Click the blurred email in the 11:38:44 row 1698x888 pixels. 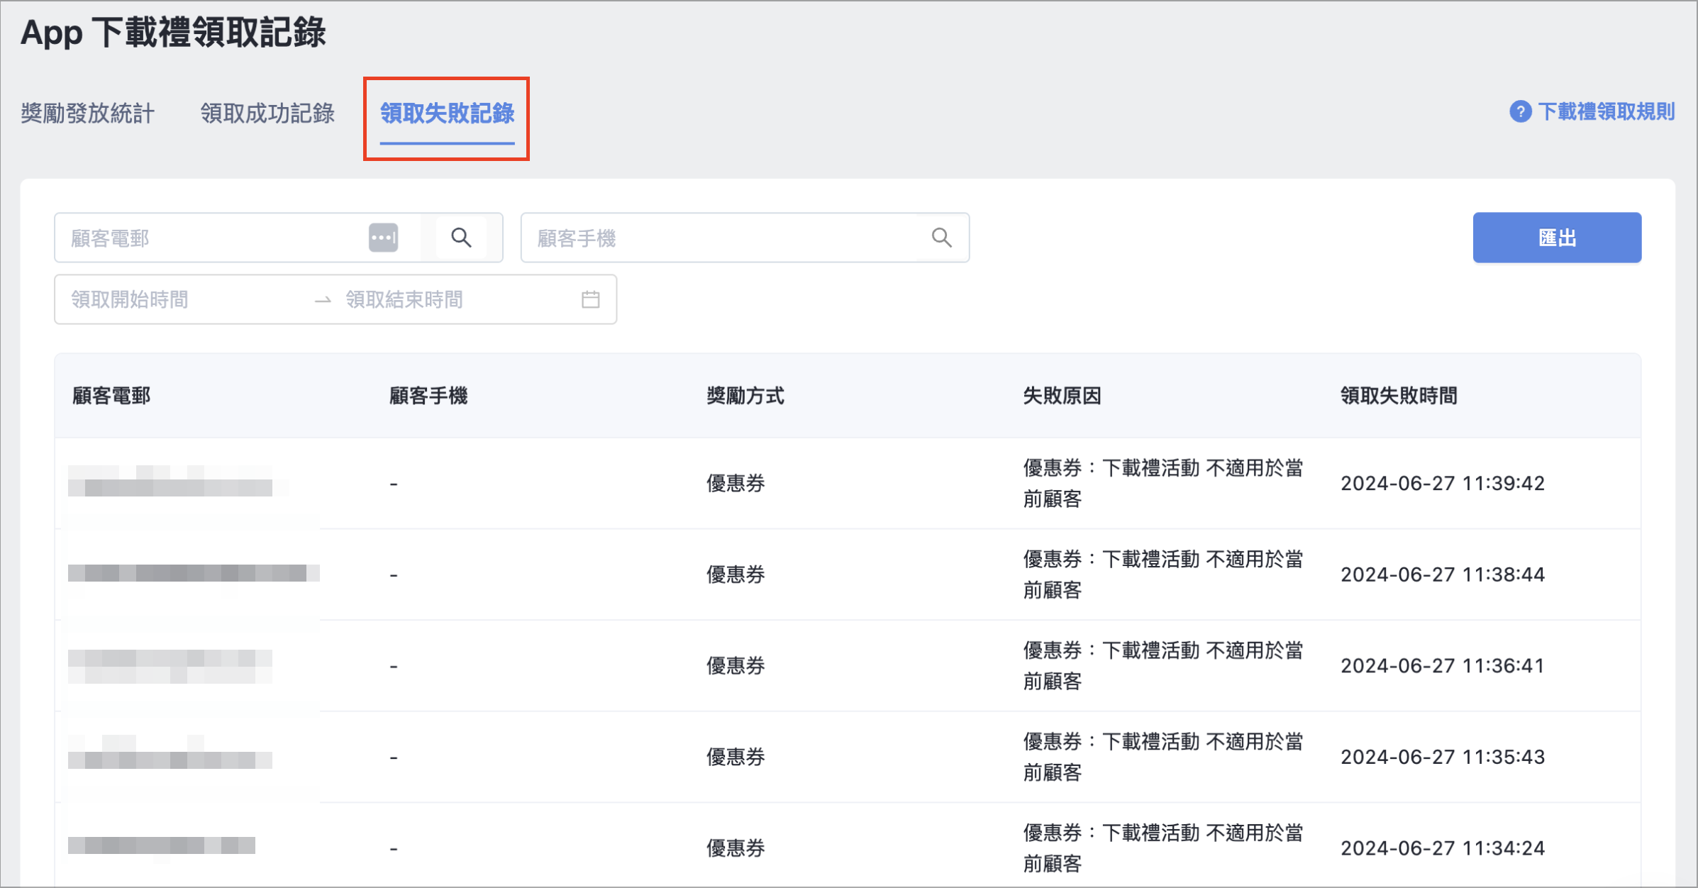(x=194, y=573)
